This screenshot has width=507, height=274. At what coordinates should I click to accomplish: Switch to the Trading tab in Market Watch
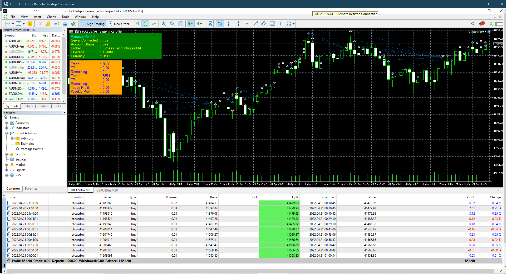pyautogui.click(x=43, y=106)
